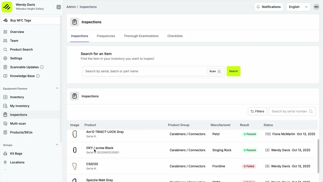The width and height of the screenshot is (323, 182).
Task: Click the Multi-scan sidebar icon
Action: [x=5, y=124]
